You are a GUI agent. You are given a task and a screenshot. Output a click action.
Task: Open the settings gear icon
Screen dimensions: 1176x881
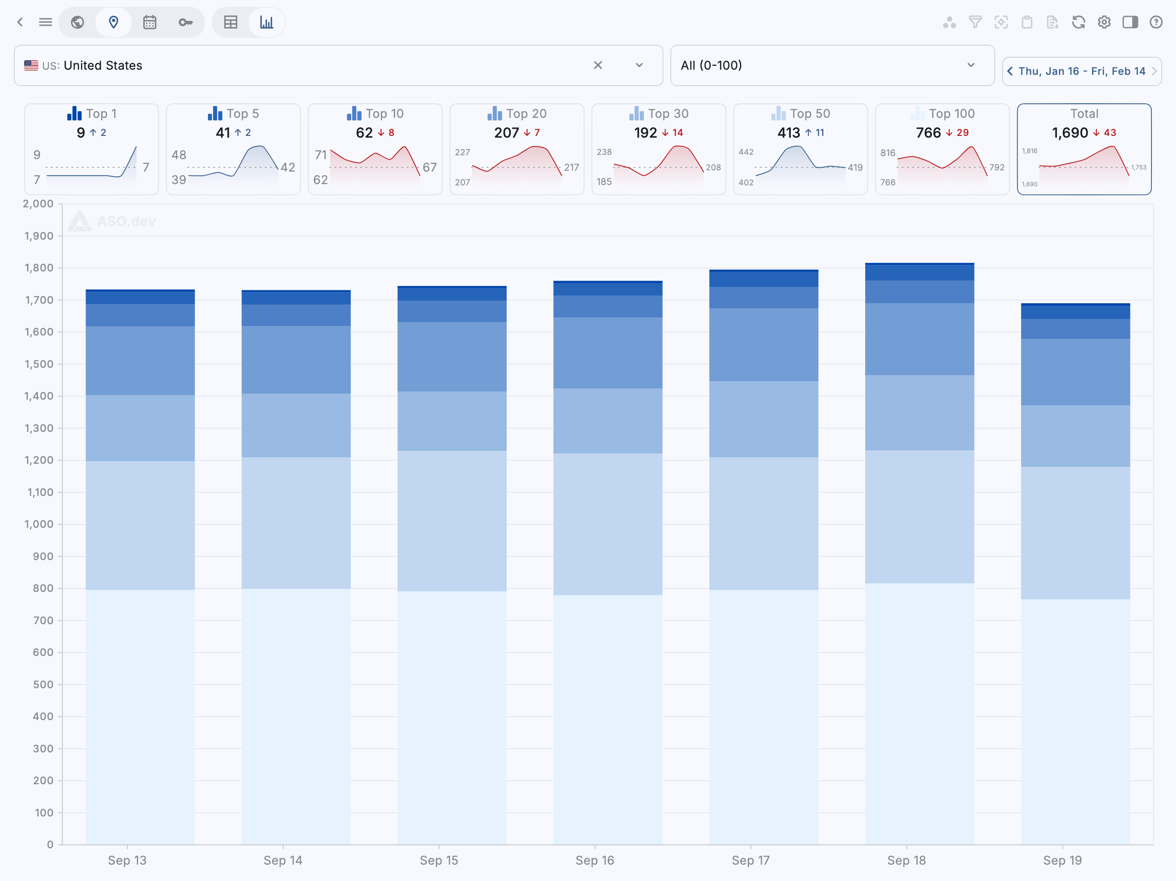(1104, 22)
